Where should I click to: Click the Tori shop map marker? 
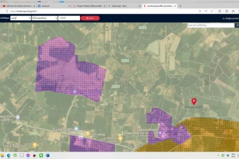click(x=87, y=134)
